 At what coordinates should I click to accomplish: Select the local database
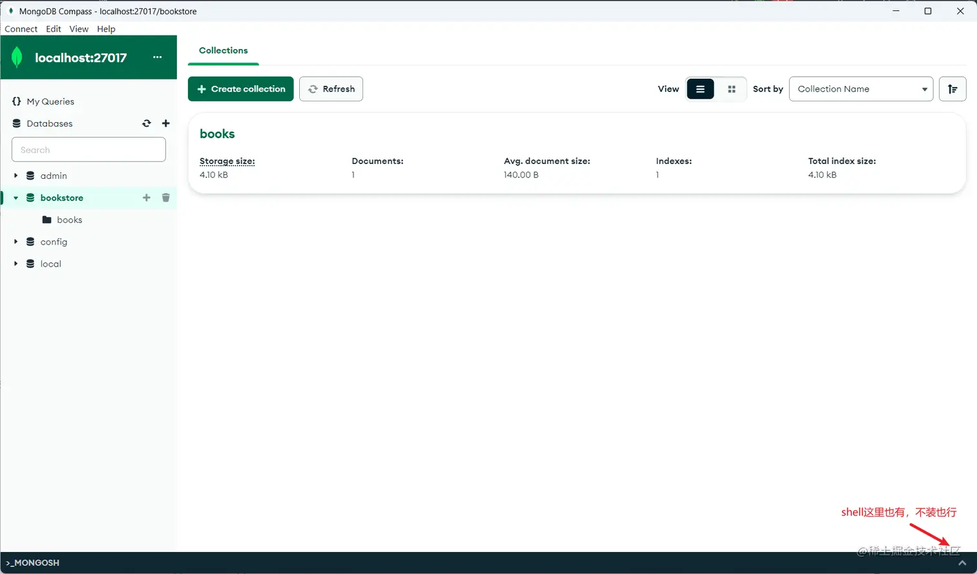[51, 263]
